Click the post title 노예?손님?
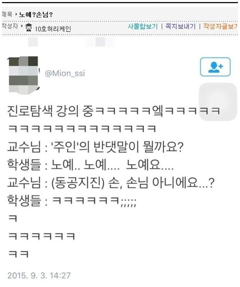The width and height of the screenshot is (240, 287). pos(36,15)
